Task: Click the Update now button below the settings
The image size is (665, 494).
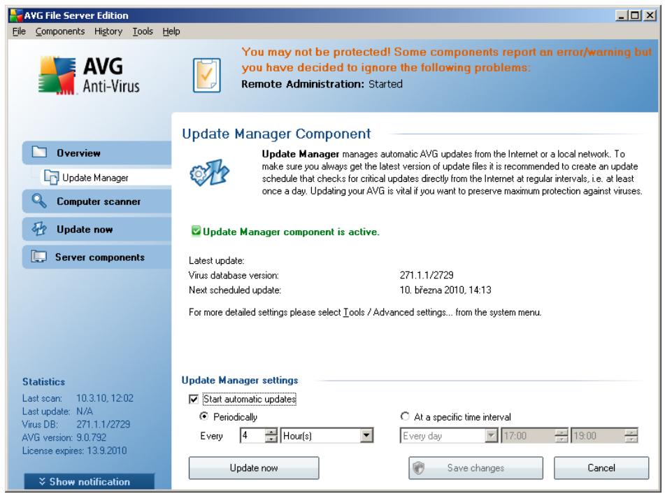Action: pos(254,467)
